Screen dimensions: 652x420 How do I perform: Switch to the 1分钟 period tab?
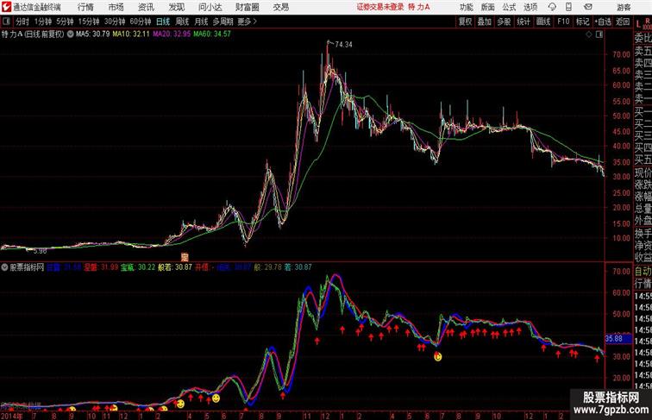(43, 22)
